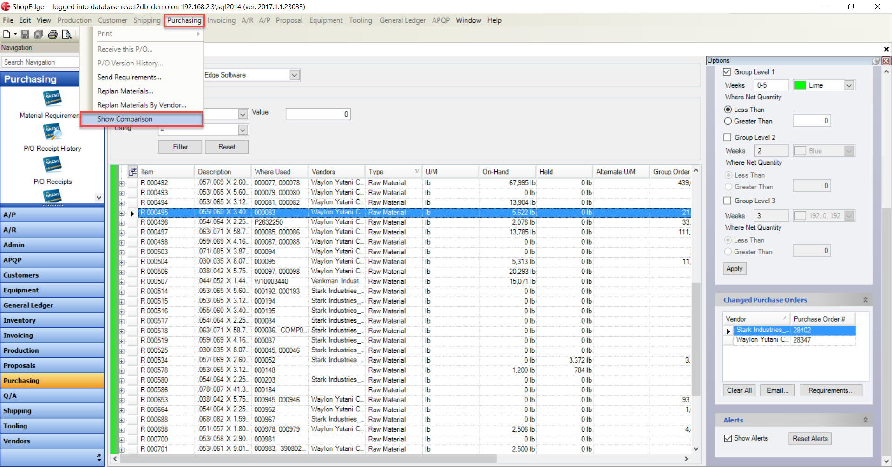
Task: Click the Where Used column header
Action: (279, 172)
